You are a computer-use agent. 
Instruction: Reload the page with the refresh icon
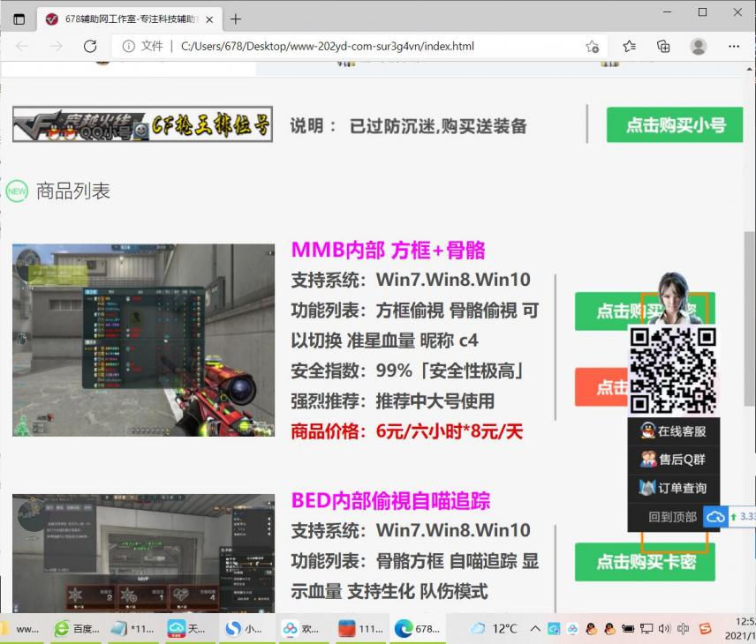point(91,47)
